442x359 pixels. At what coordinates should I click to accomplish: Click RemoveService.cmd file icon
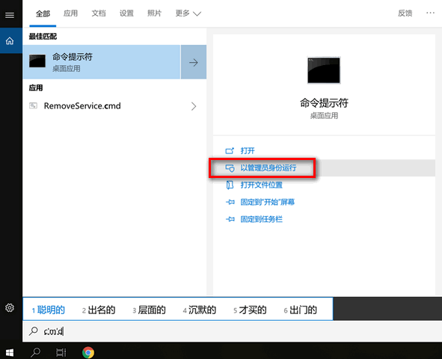[x=33, y=105]
